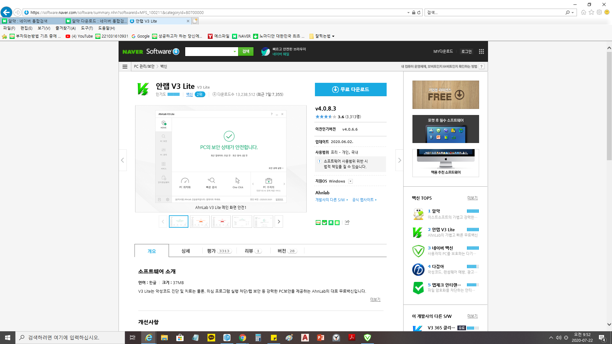
Task: Open the 도구(T) menu
Action: [x=87, y=28]
